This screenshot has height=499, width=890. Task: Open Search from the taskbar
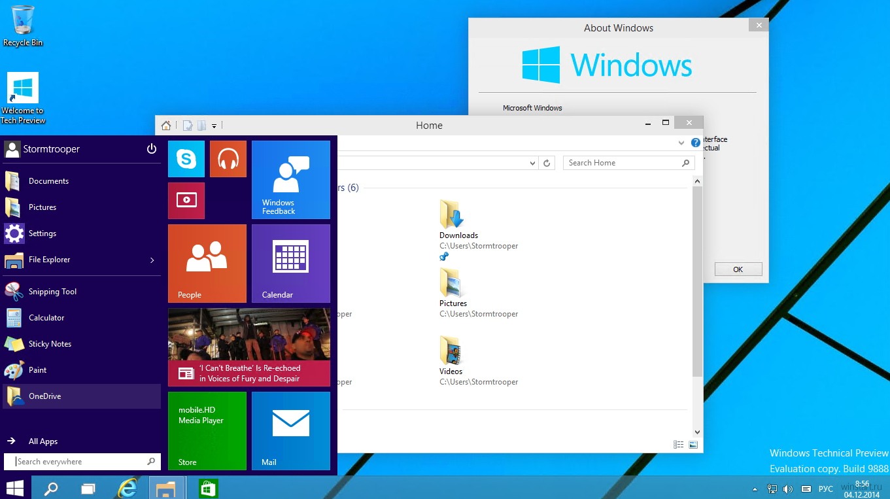pos(50,488)
